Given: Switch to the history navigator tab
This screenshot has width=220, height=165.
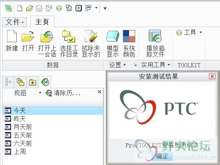Looking at the screenshot, I should pyautogui.click(x=45, y=82).
